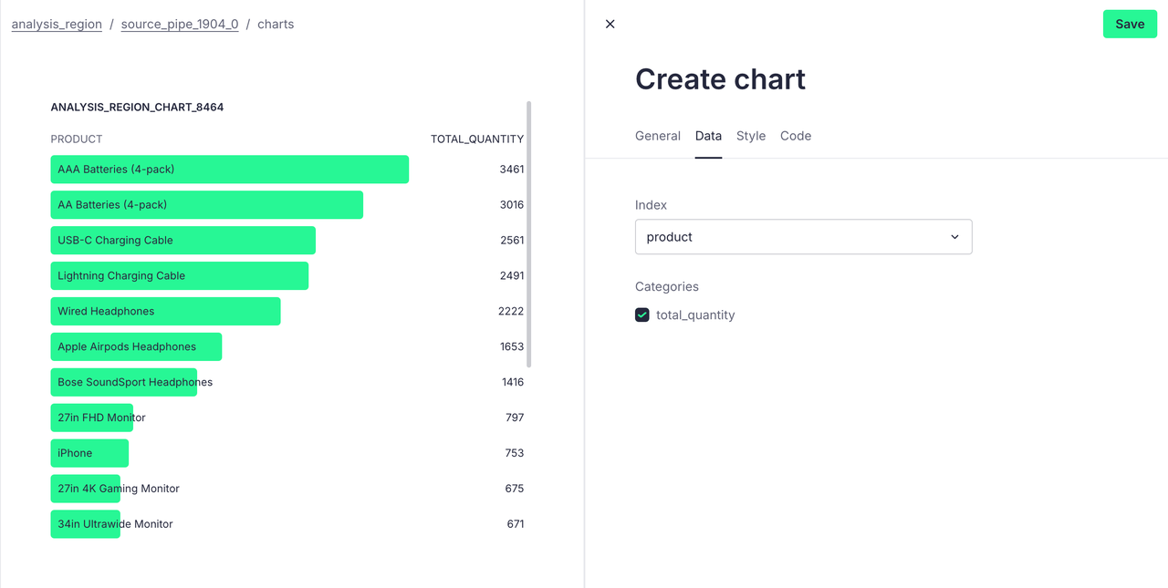Click the total_quantity category label
Image resolution: width=1168 pixels, height=588 pixels.
click(x=695, y=315)
